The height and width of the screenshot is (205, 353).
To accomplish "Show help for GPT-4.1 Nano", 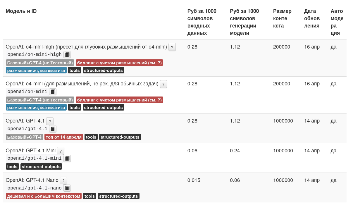I will click(63, 180).
